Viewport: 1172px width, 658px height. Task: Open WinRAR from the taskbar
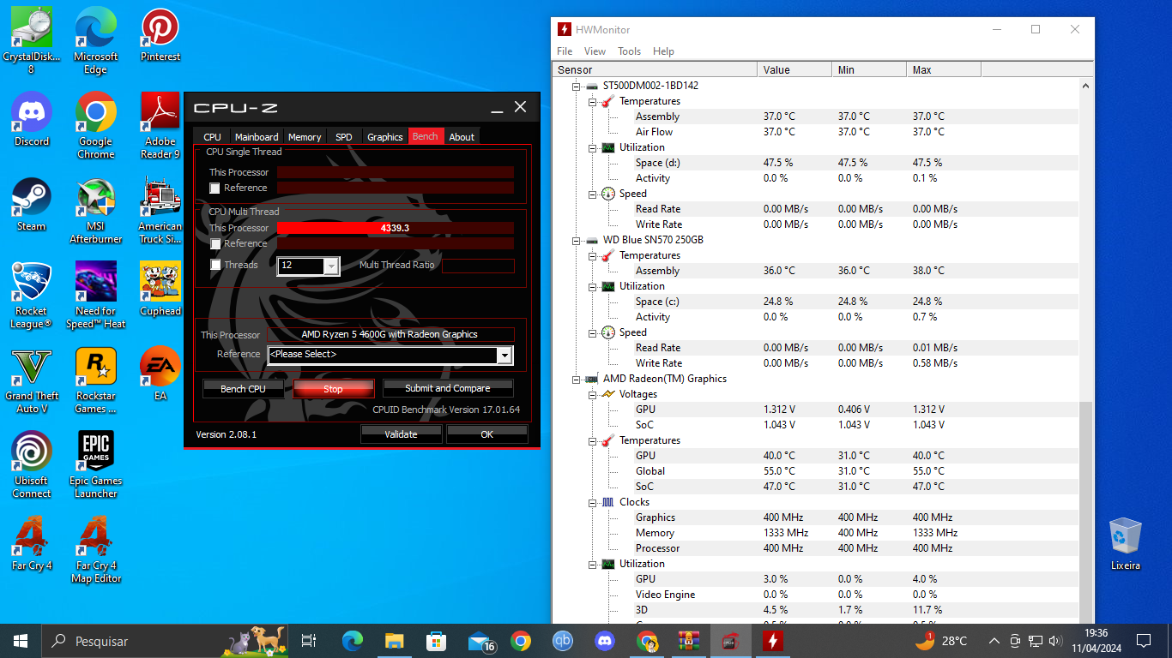tap(689, 641)
